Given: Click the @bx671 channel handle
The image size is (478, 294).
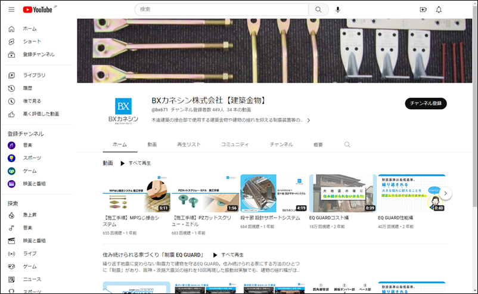Looking at the screenshot, I should [160, 110].
